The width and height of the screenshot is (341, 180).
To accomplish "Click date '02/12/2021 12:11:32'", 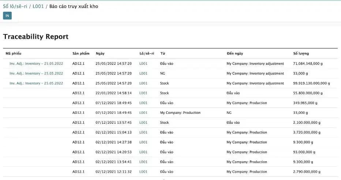I will (113, 172).
